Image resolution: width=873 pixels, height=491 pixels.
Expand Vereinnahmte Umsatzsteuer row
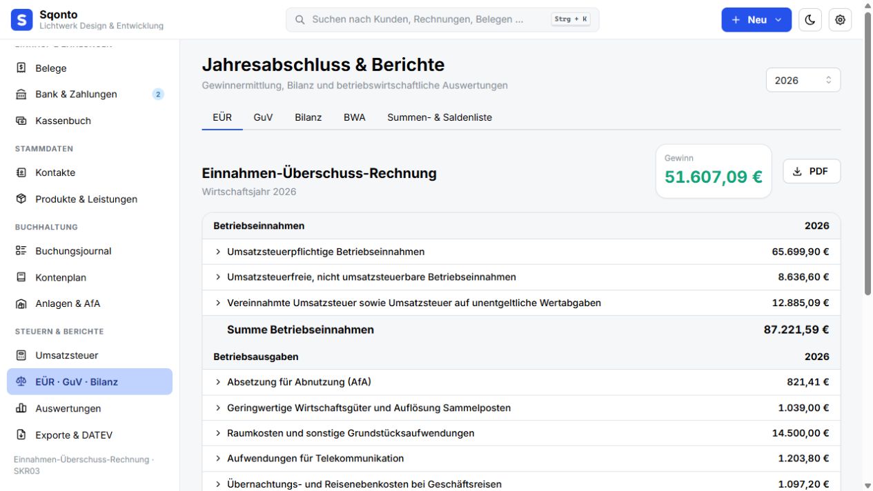point(522,303)
